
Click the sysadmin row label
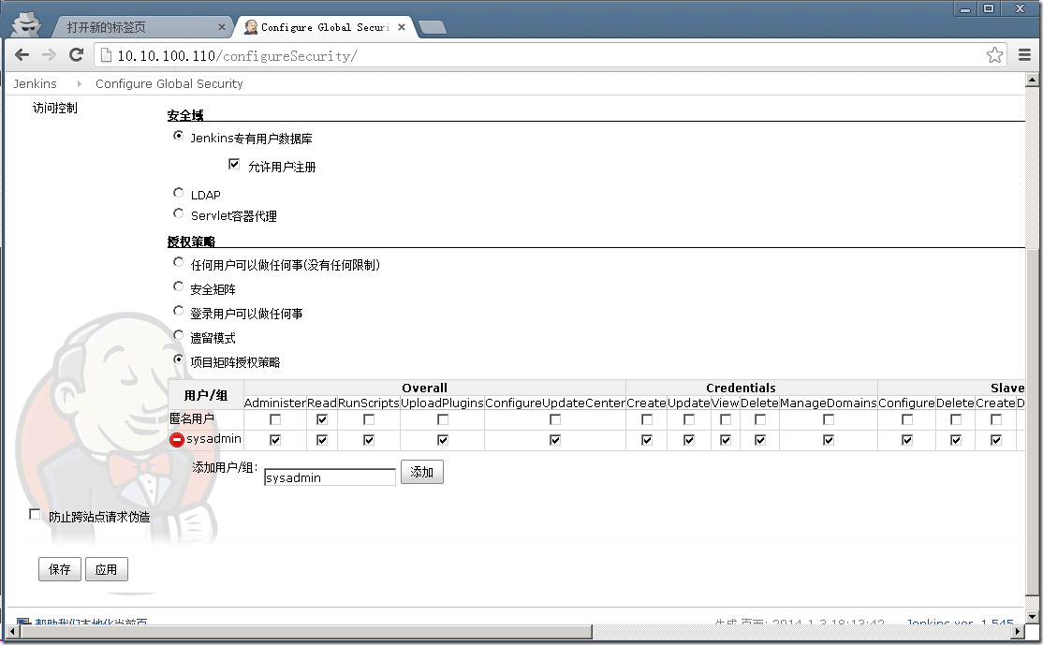click(213, 439)
